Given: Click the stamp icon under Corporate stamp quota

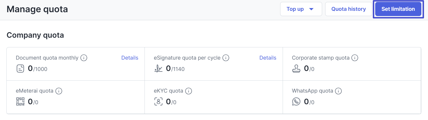Looking at the screenshot, I should pyautogui.click(x=296, y=69).
